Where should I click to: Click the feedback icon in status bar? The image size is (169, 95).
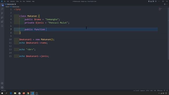[x=165, y=91]
